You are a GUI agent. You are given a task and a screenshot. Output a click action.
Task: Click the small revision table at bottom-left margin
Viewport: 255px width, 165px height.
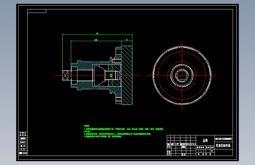23,144
